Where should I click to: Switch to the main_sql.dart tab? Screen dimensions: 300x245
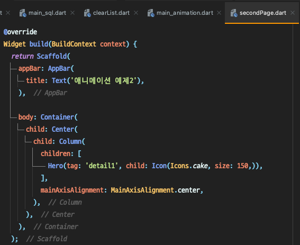coord(47,13)
